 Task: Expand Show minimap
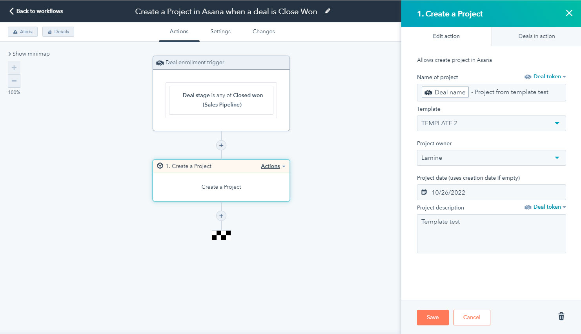pyautogui.click(x=29, y=54)
